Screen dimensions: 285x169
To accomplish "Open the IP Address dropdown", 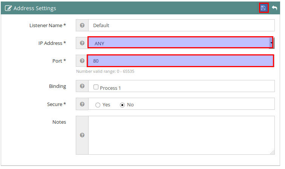I will coord(180,43).
